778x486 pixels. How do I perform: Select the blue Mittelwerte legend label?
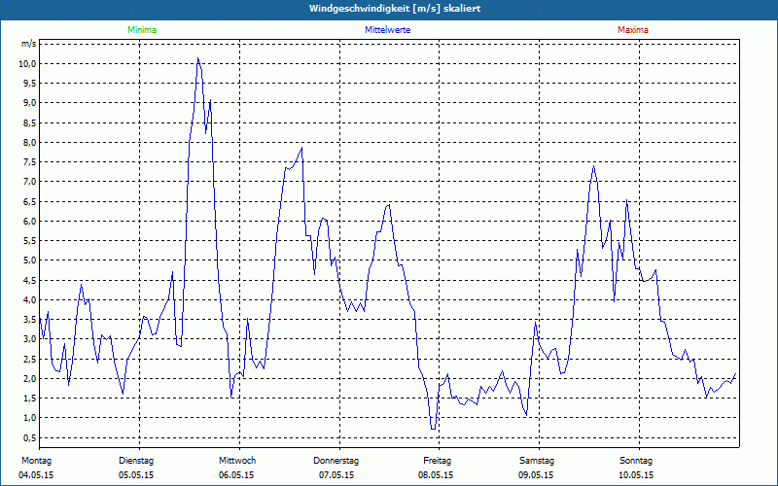[x=387, y=30]
